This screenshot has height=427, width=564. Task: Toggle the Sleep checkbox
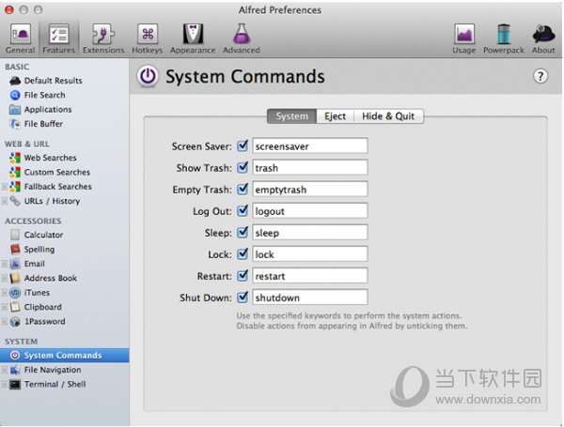click(x=243, y=233)
